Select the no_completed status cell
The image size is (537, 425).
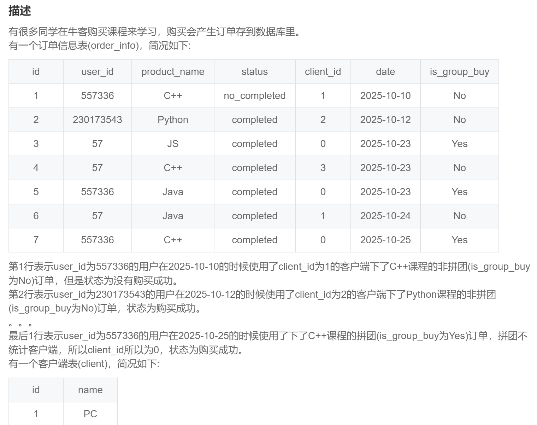[254, 96]
